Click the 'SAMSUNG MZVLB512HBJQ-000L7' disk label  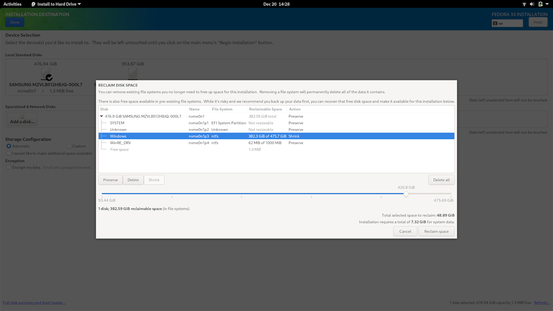[x=46, y=85]
